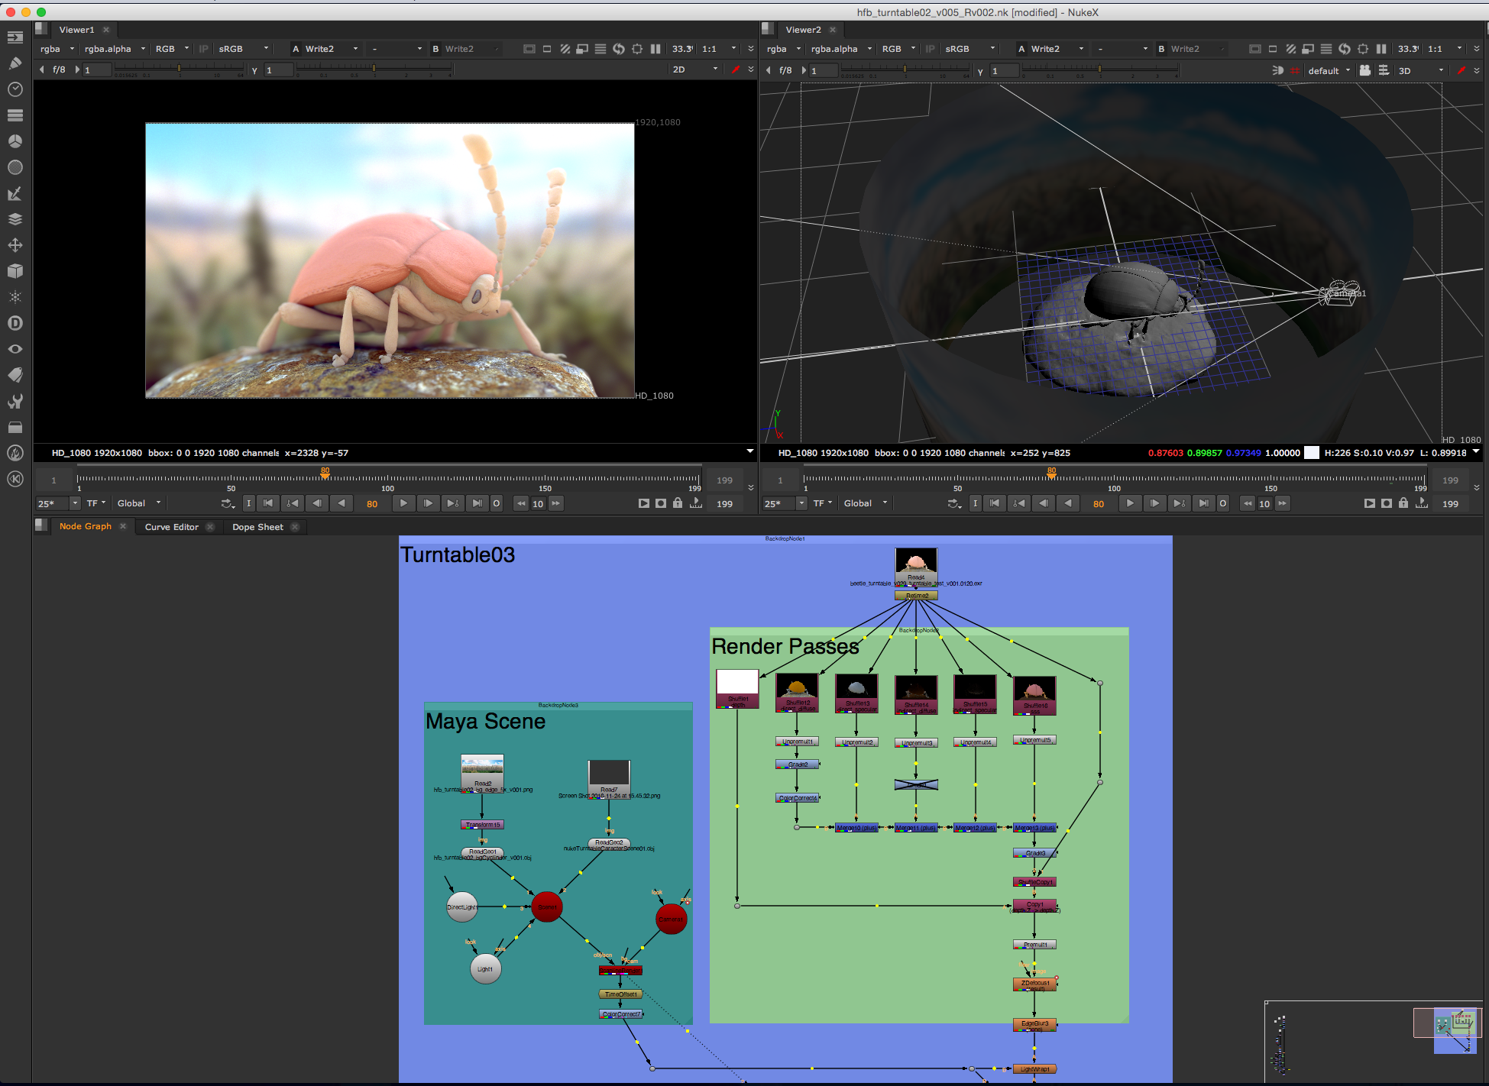The height and width of the screenshot is (1086, 1489).
Task: Toggle the lock frame range icon in Viewer2
Action: [x=1403, y=503]
